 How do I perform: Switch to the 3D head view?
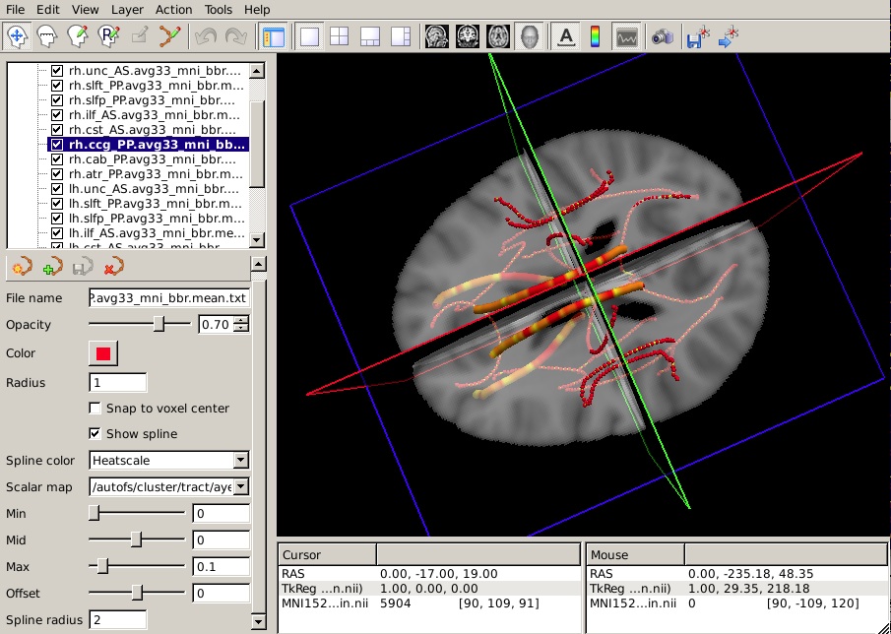pyautogui.click(x=529, y=37)
